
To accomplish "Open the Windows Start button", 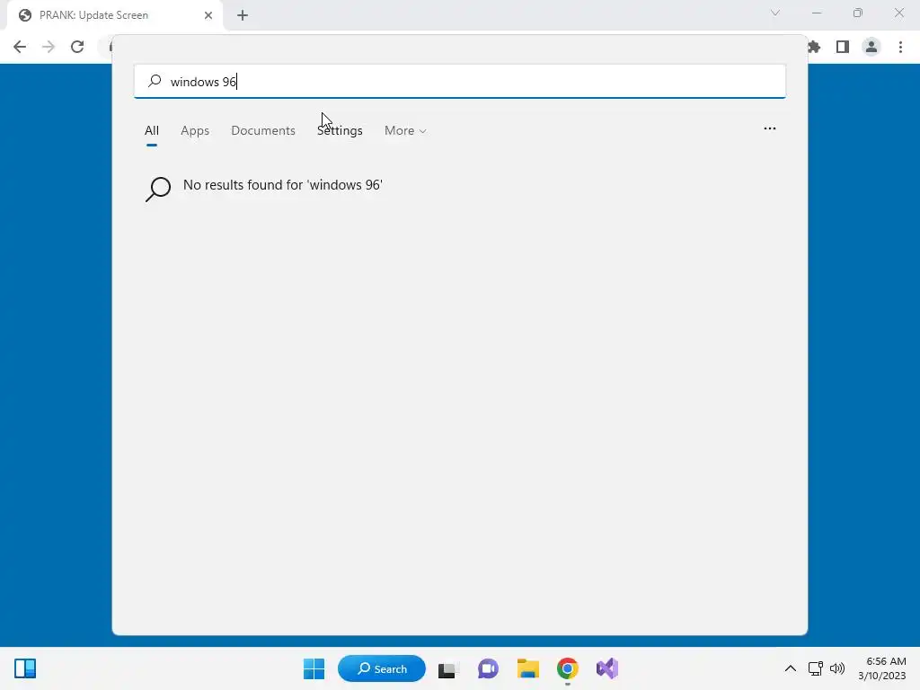I will tap(314, 668).
